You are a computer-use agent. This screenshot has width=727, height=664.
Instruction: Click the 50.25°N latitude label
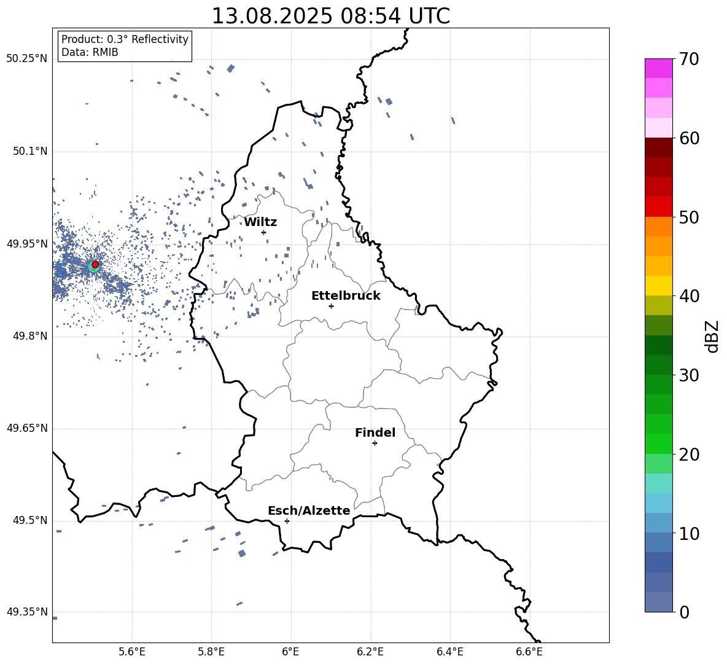coord(27,59)
